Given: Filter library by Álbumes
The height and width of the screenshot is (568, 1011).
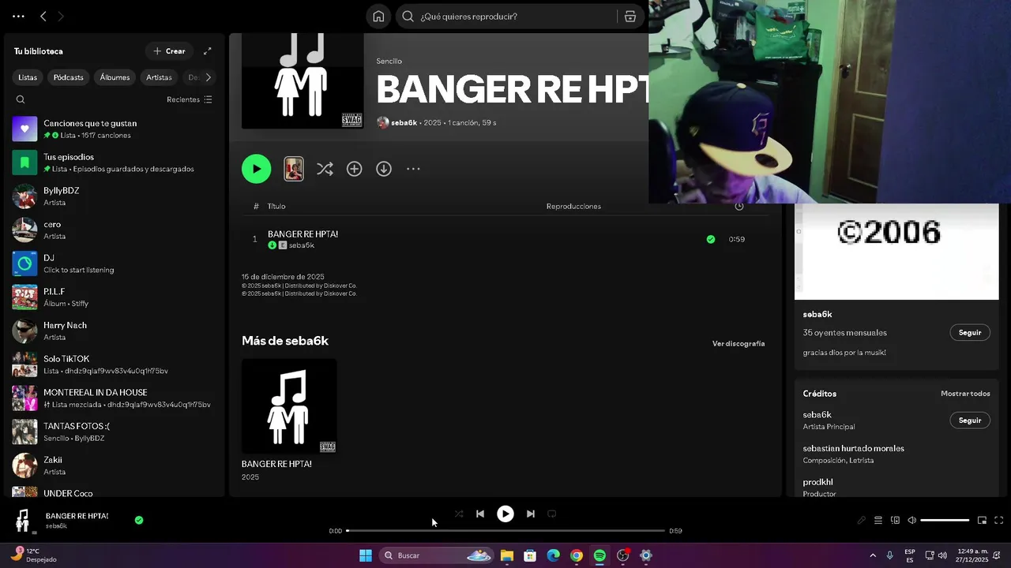Looking at the screenshot, I should (115, 77).
